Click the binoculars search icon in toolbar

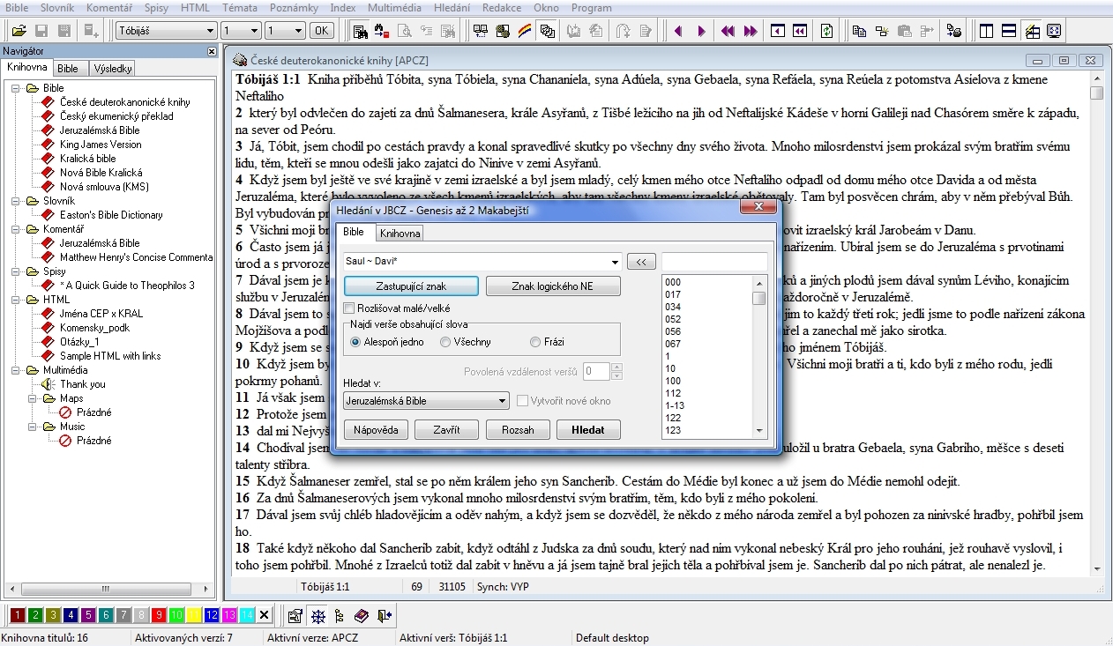pos(361,31)
